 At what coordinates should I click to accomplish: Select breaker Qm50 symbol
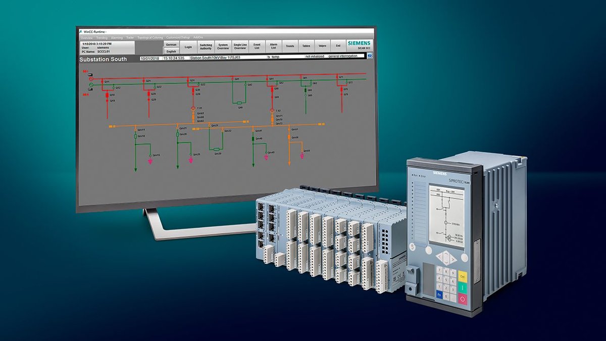coord(289,137)
